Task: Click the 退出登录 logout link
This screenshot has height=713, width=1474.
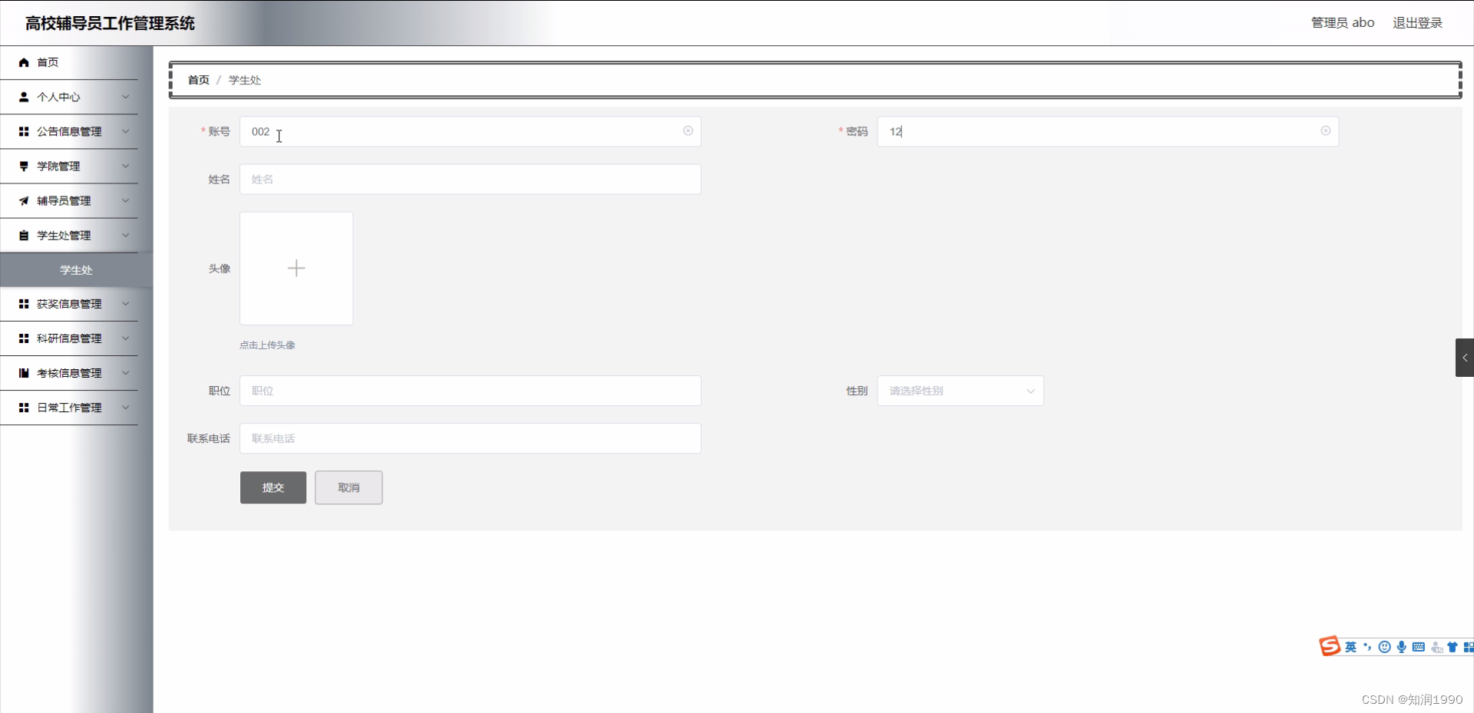Action: [1417, 22]
